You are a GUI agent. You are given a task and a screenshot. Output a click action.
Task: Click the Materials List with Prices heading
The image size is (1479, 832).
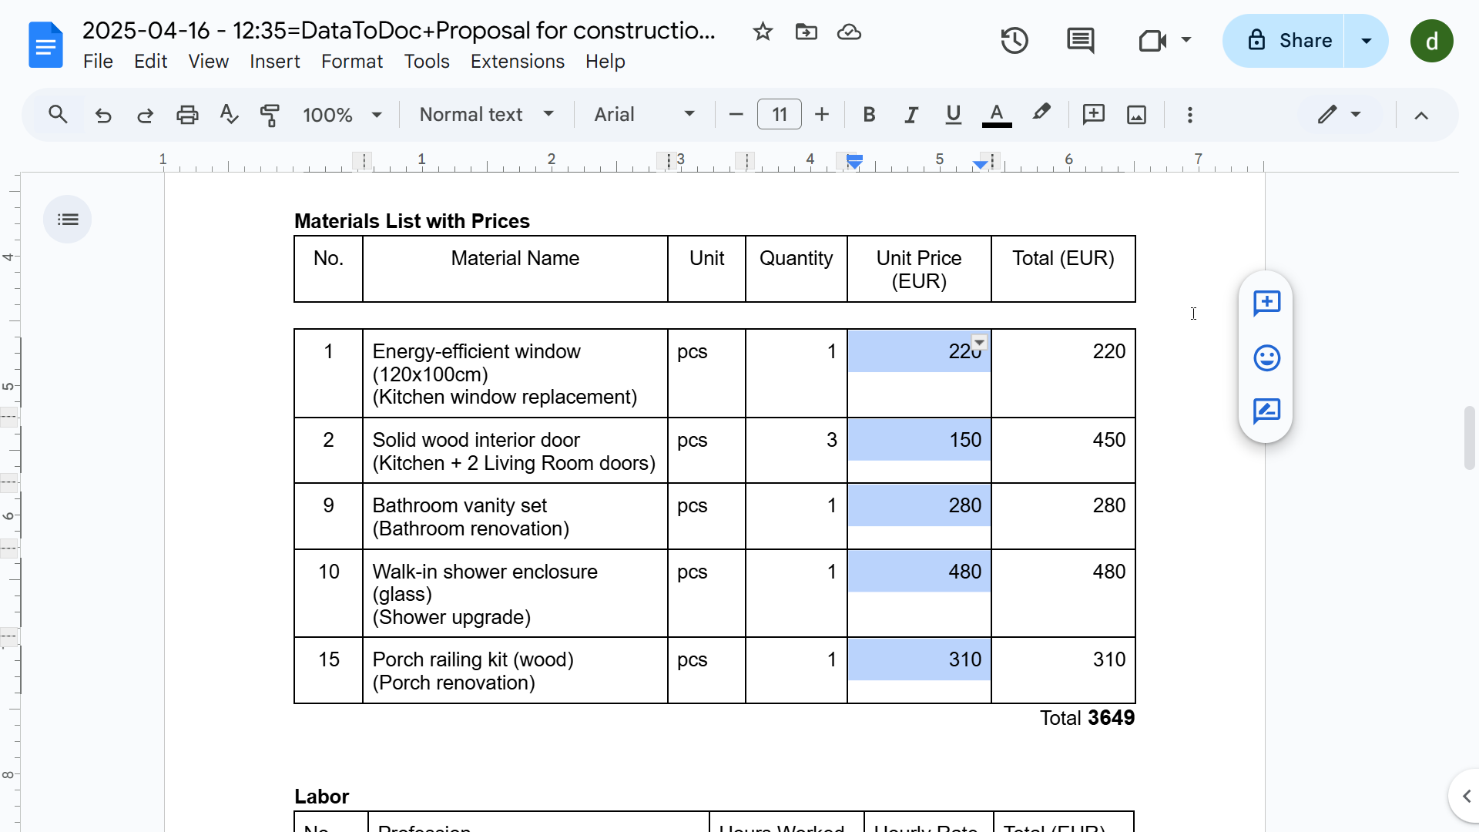412,221
